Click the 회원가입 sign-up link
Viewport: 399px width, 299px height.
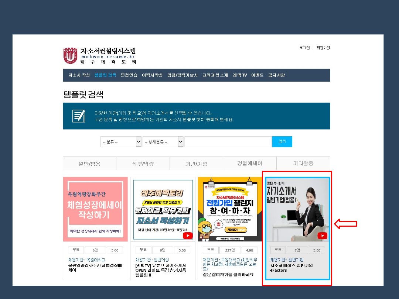(x=323, y=48)
